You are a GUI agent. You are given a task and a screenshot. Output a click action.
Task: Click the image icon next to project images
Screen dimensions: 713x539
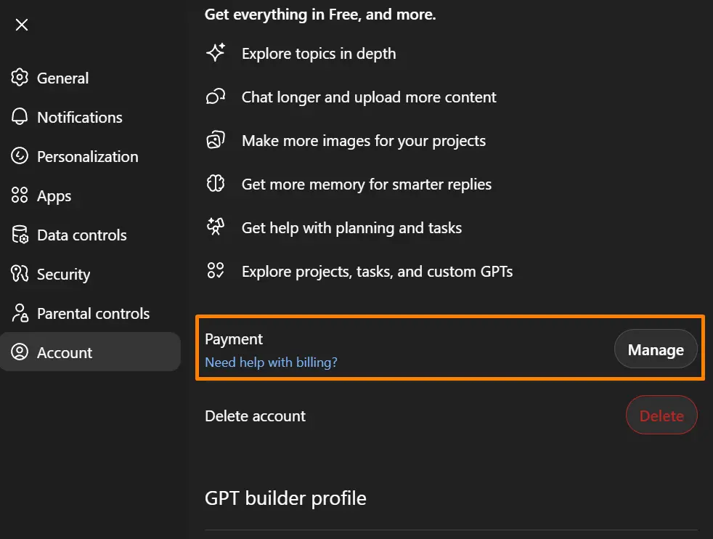216,140
